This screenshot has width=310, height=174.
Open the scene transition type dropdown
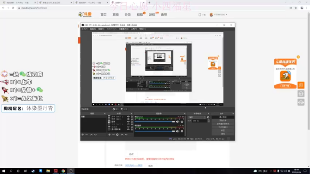[x=197, y=118]
